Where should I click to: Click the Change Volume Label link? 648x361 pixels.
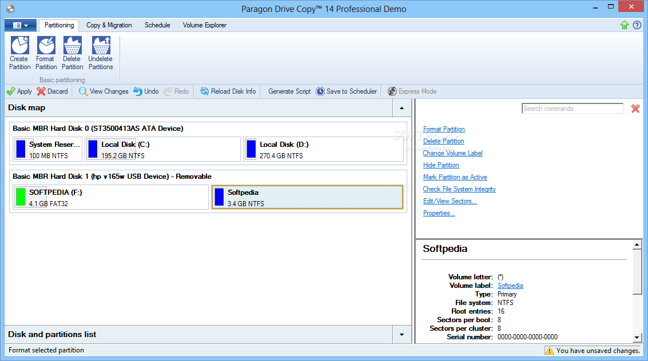click(x=452, y=153)
